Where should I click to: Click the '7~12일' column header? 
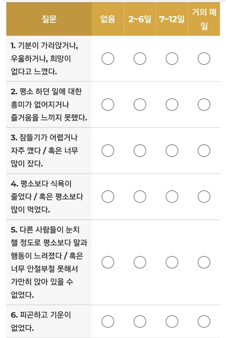(x=172, y=19)
